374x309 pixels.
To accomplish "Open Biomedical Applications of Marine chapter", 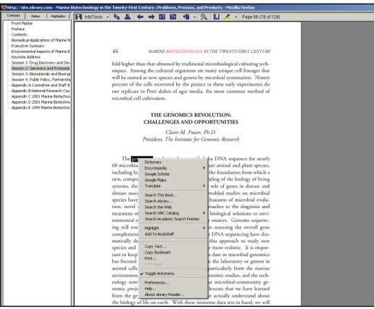I will [x=41, y=40].
